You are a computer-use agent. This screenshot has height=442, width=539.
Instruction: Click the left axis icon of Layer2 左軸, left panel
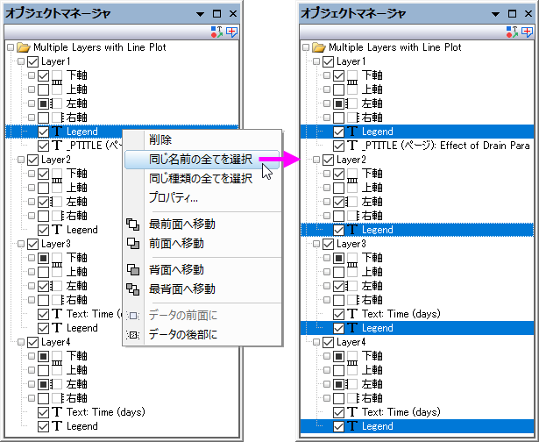pyautogui.click(x=57, y=202)
